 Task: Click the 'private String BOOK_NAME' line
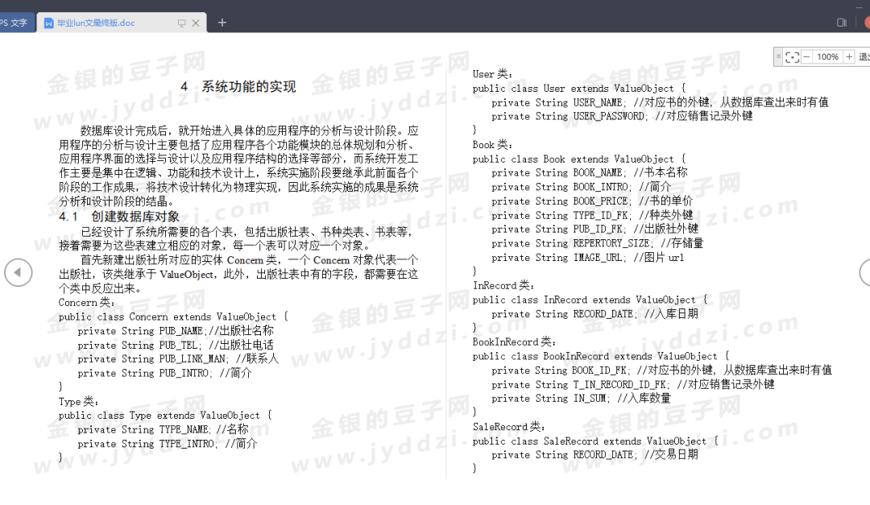589,172
